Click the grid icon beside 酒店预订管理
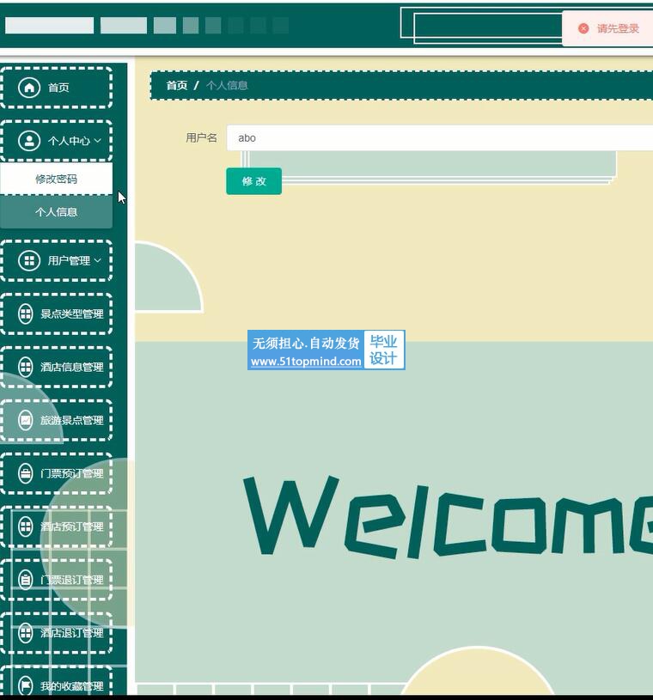This screenshot has height=700, width=653. (26, 527)
